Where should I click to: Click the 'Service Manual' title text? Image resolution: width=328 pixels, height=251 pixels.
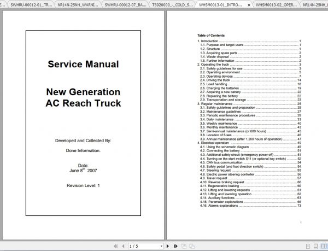[83, 64]
